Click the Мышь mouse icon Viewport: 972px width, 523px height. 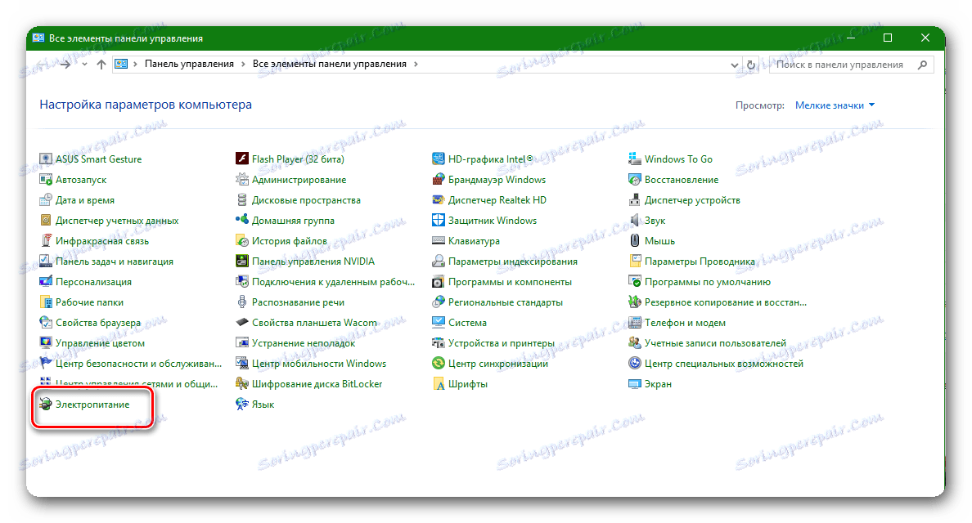(x=635, y=241)
